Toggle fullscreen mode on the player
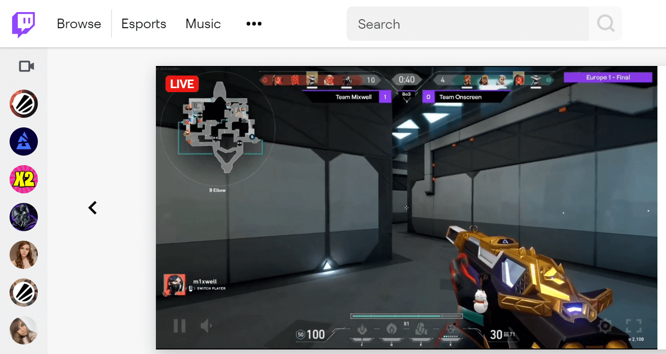 (x=634, y=326)
